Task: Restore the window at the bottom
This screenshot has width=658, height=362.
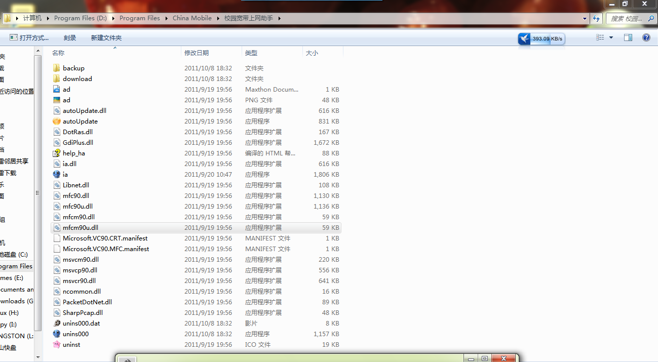Action: 485,358
